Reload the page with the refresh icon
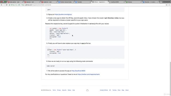Image resolution: width=171 pixels, height=96 pixels. pos(6,5)
